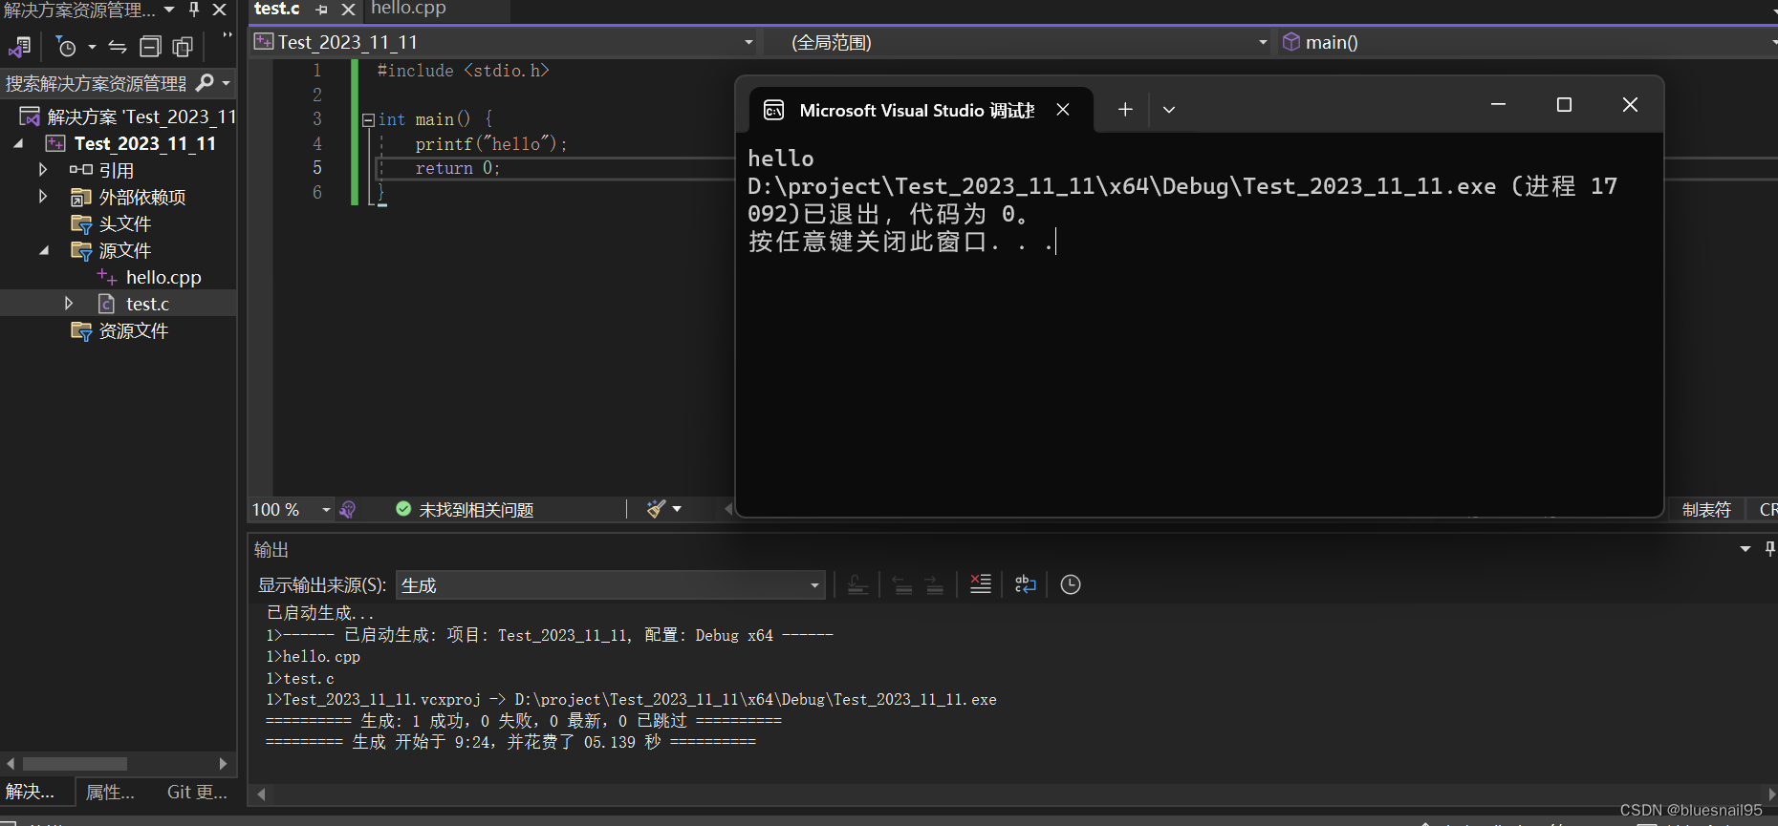The height and width of the screenshot is (826, 1778).
Task: Clear all output with red X icon
Action: coord(981,584)
